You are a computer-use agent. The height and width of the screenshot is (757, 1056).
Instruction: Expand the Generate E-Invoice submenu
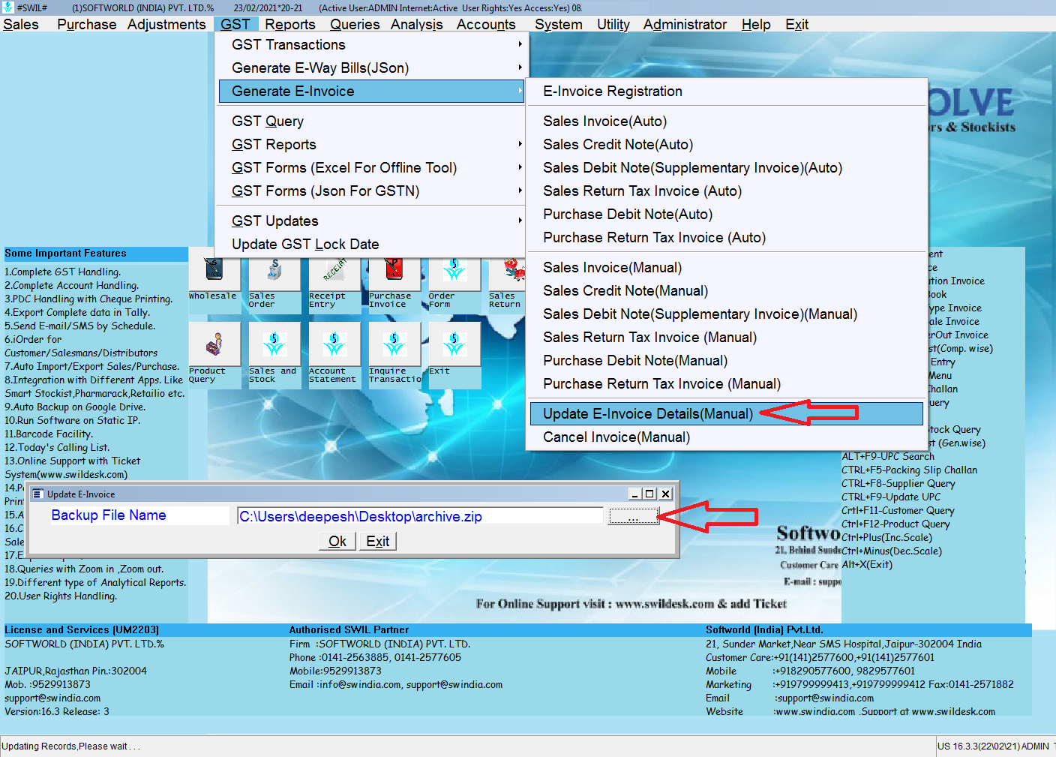tap(371, 92)
